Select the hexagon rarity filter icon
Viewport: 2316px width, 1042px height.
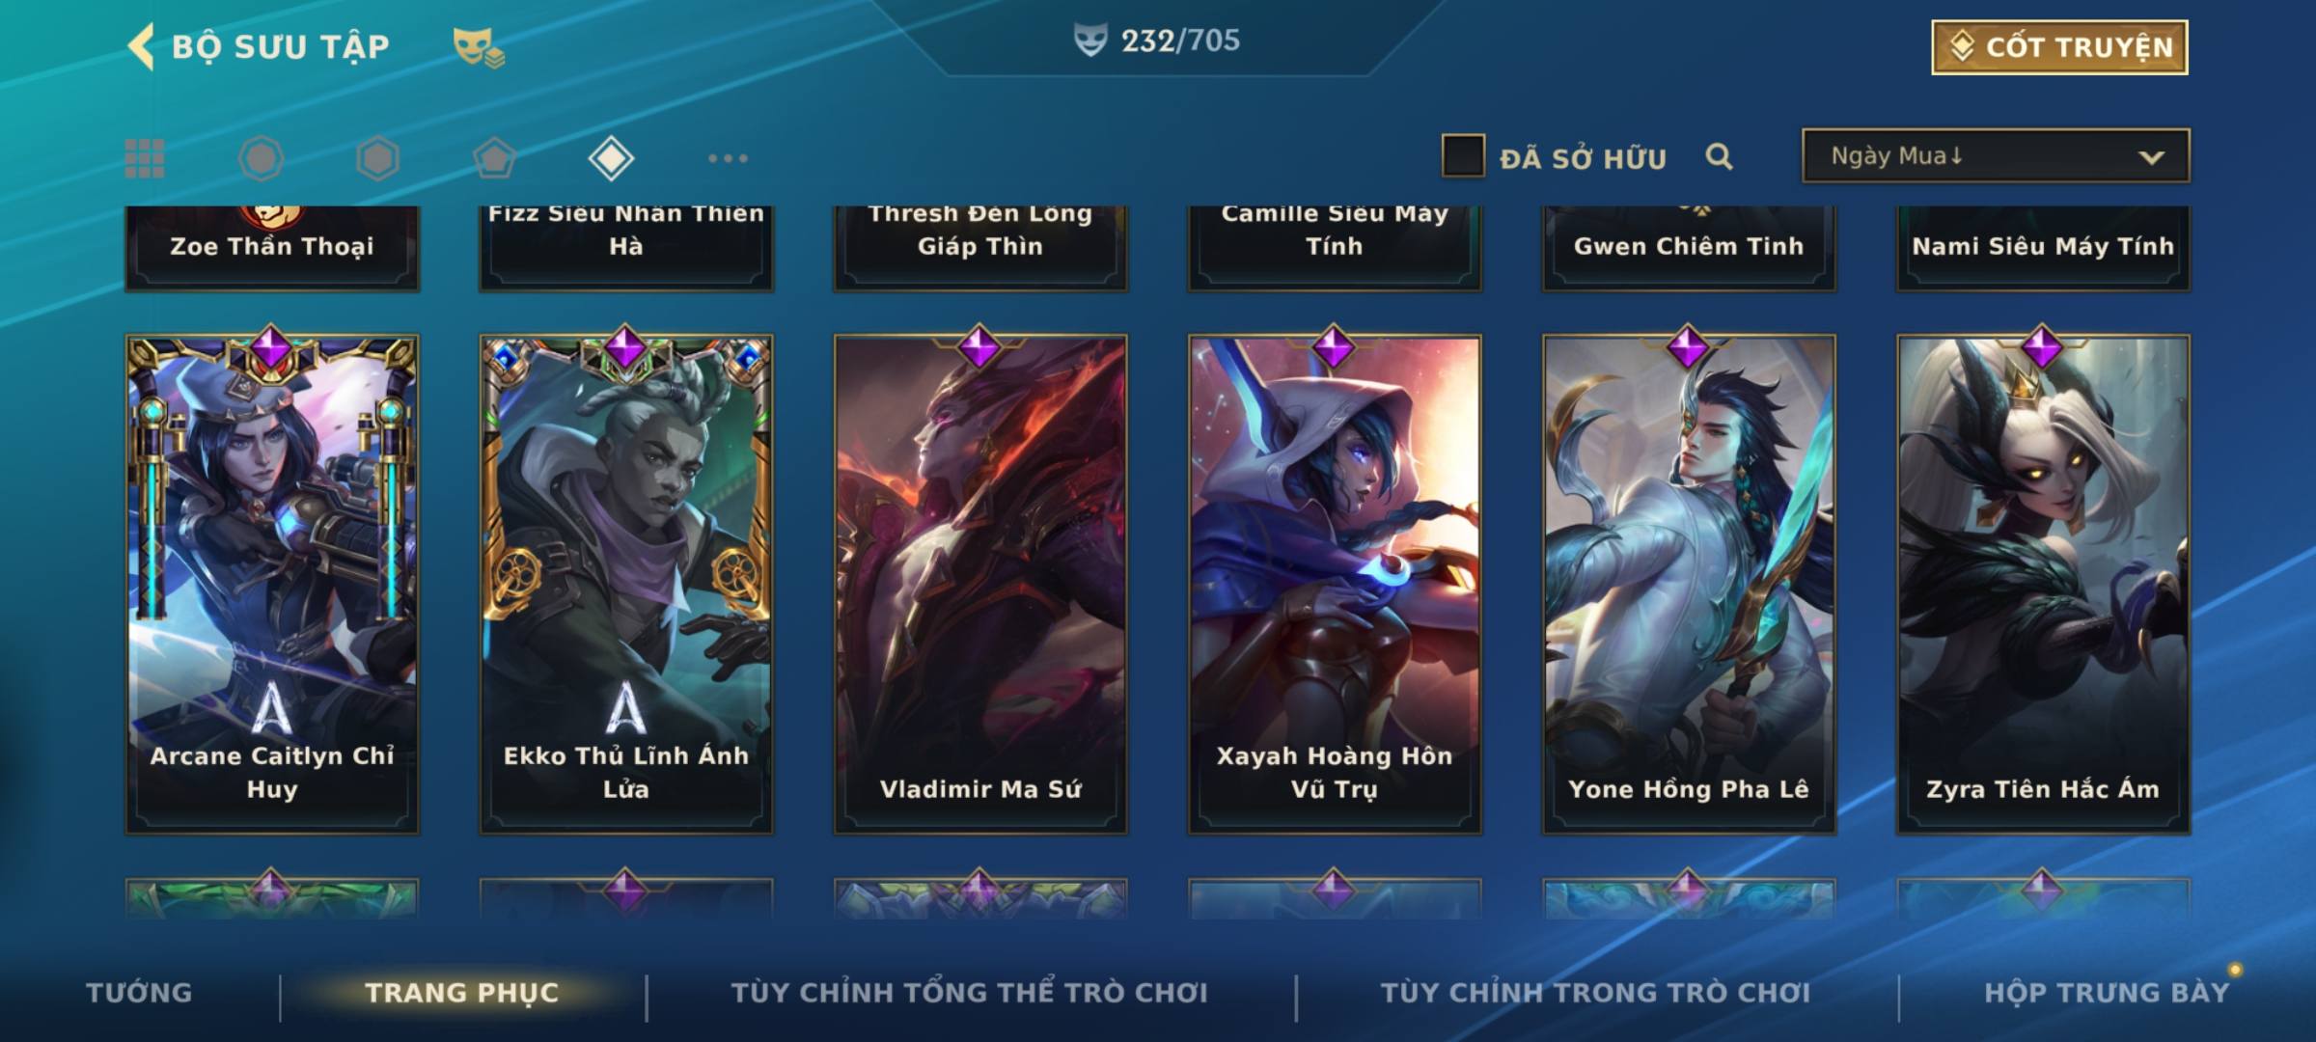[377, 158]
